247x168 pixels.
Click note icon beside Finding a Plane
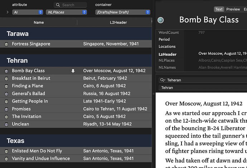click(x=6, y=86)
